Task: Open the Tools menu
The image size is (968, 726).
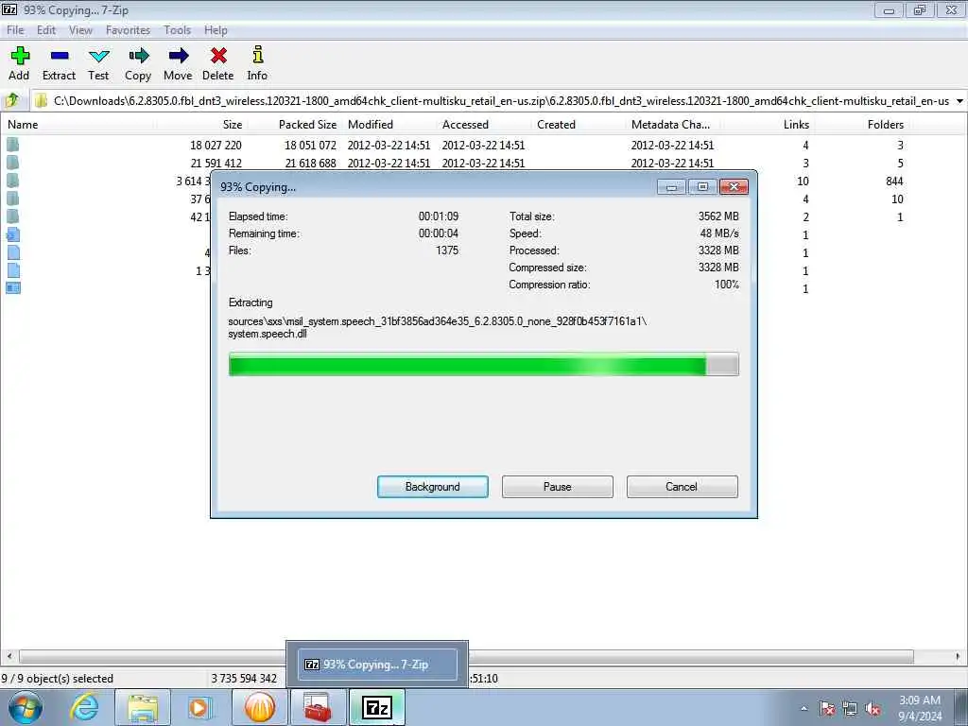Action: (177, 29)
